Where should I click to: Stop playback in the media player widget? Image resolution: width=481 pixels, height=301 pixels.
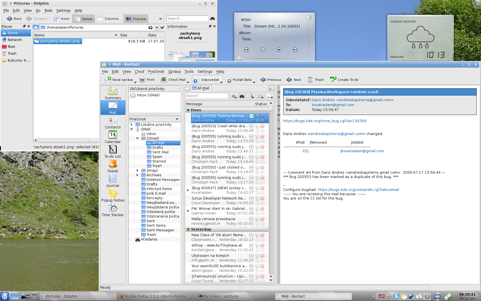279,50
